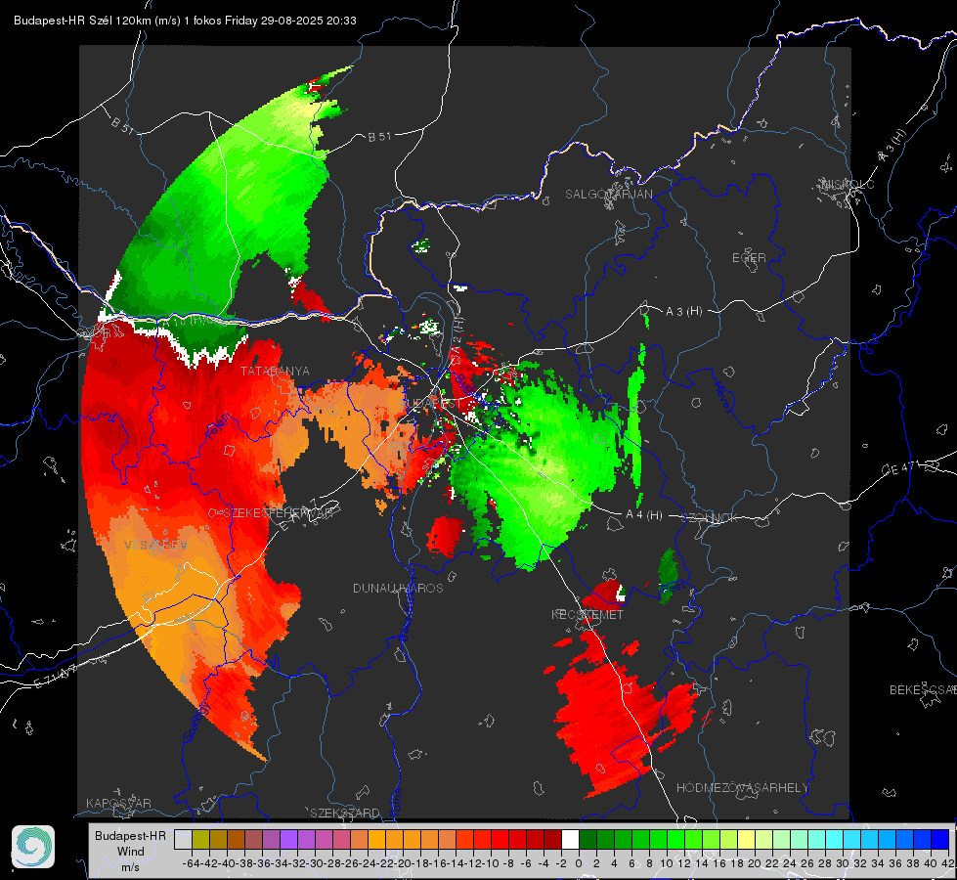This screenshot has height=880, width=957.
Task: Select the cyan swatch between 28 and 30
Action: 835,840
